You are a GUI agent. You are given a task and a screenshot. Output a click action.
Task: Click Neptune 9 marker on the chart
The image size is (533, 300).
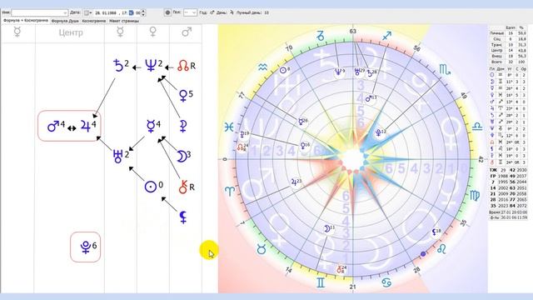coord(341,72)
